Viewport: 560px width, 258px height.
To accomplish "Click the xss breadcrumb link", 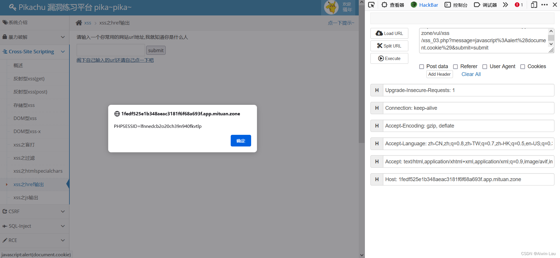I will (88, 23).
